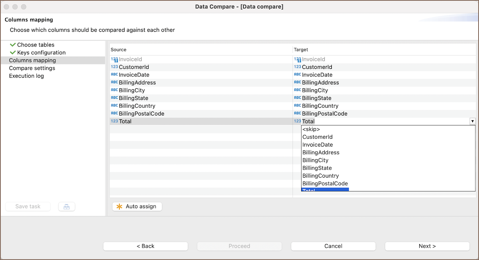The image size is (479, 260).
Task: Click the ABC type icon beside target BillingCountry
Action: (x=297, y=106)
